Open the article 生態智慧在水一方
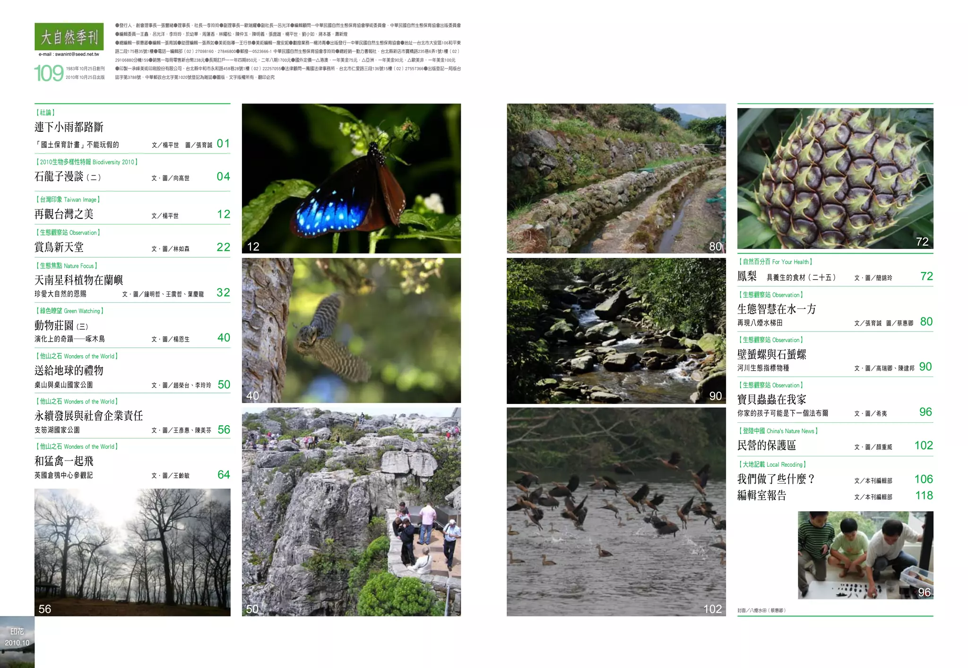 coord(777,309)
